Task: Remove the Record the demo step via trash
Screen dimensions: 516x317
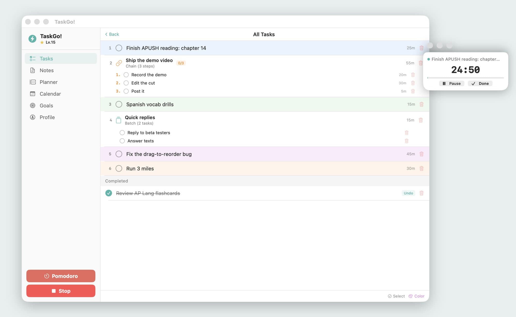Action: [413, 75]
